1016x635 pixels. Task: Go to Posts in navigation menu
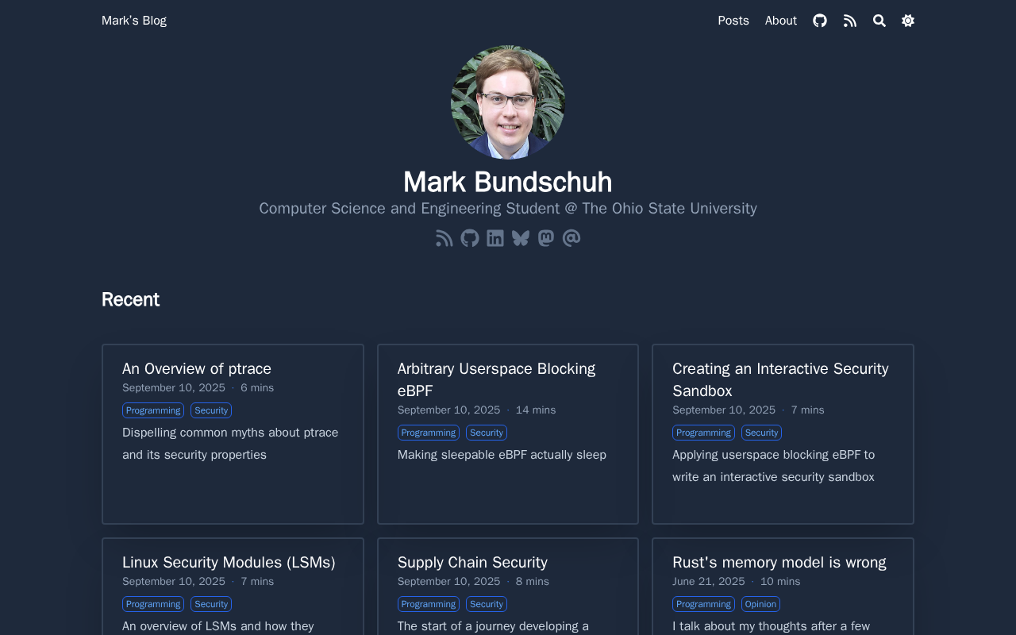733,21
